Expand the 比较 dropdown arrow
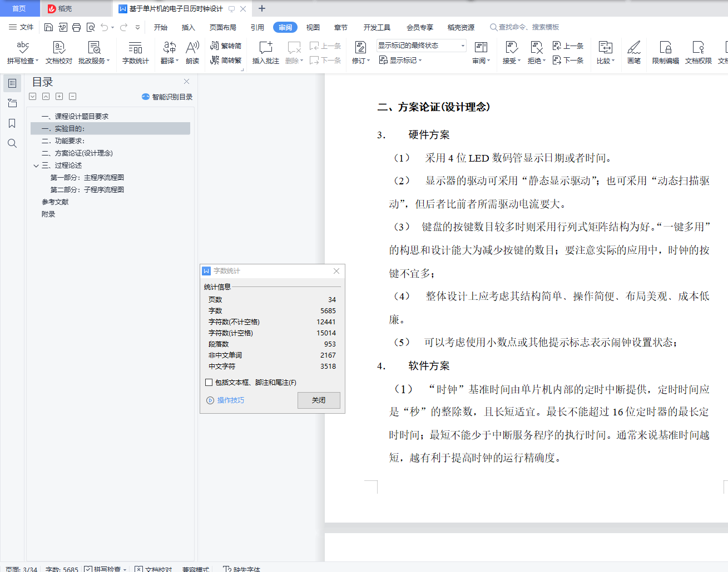Viewport: 728px width, 572px height. (613, 61)
